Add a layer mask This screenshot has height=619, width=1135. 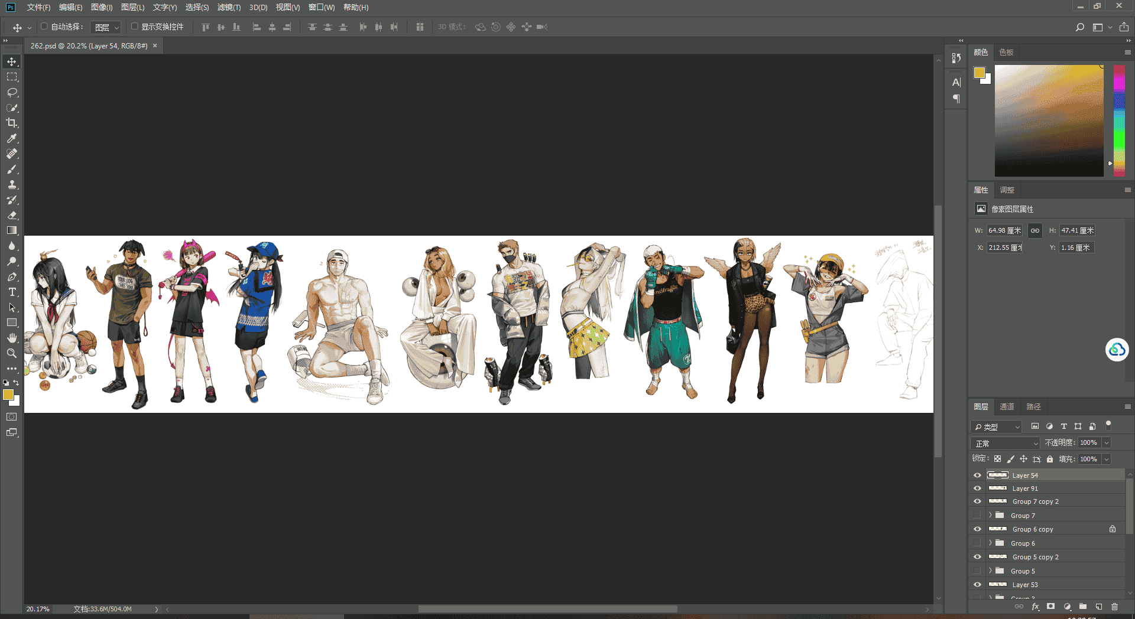[x=1050, y=607]
